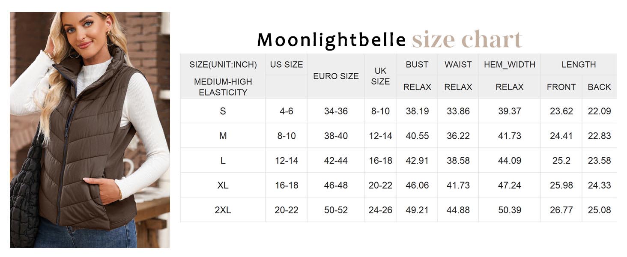Choose the XL size row label

(223, 185)
